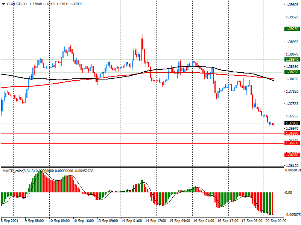Click the 1.39805 value on price scale
The height and width of the screenshot is (225, 301).
[x=292, y=5]
